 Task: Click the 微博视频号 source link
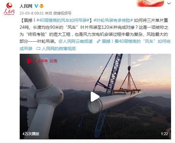point(62,13)
